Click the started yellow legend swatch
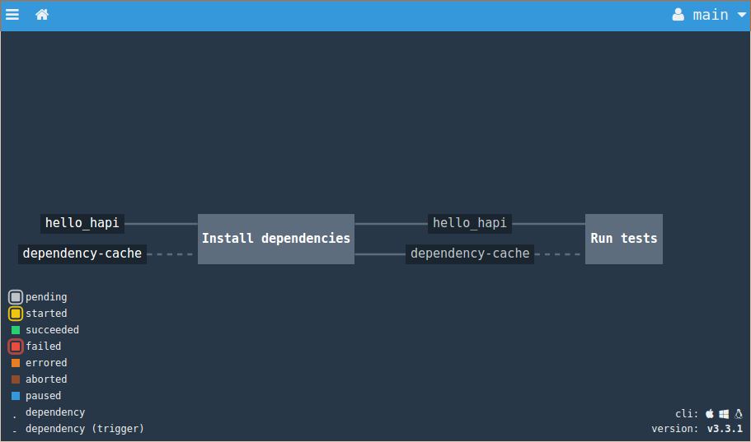The image size is (751, 442). 16,314
